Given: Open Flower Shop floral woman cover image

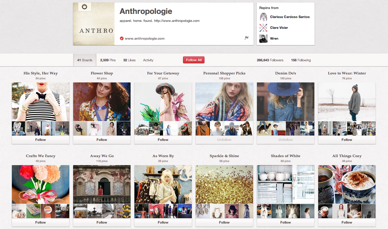Looking at the screenshot, I should click(102, 102).
